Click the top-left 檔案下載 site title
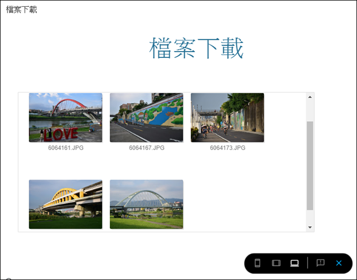 tap(21, 10)
